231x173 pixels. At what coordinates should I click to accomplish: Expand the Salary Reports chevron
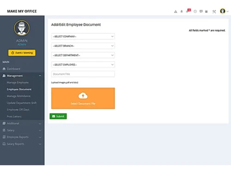coord(40,144)
